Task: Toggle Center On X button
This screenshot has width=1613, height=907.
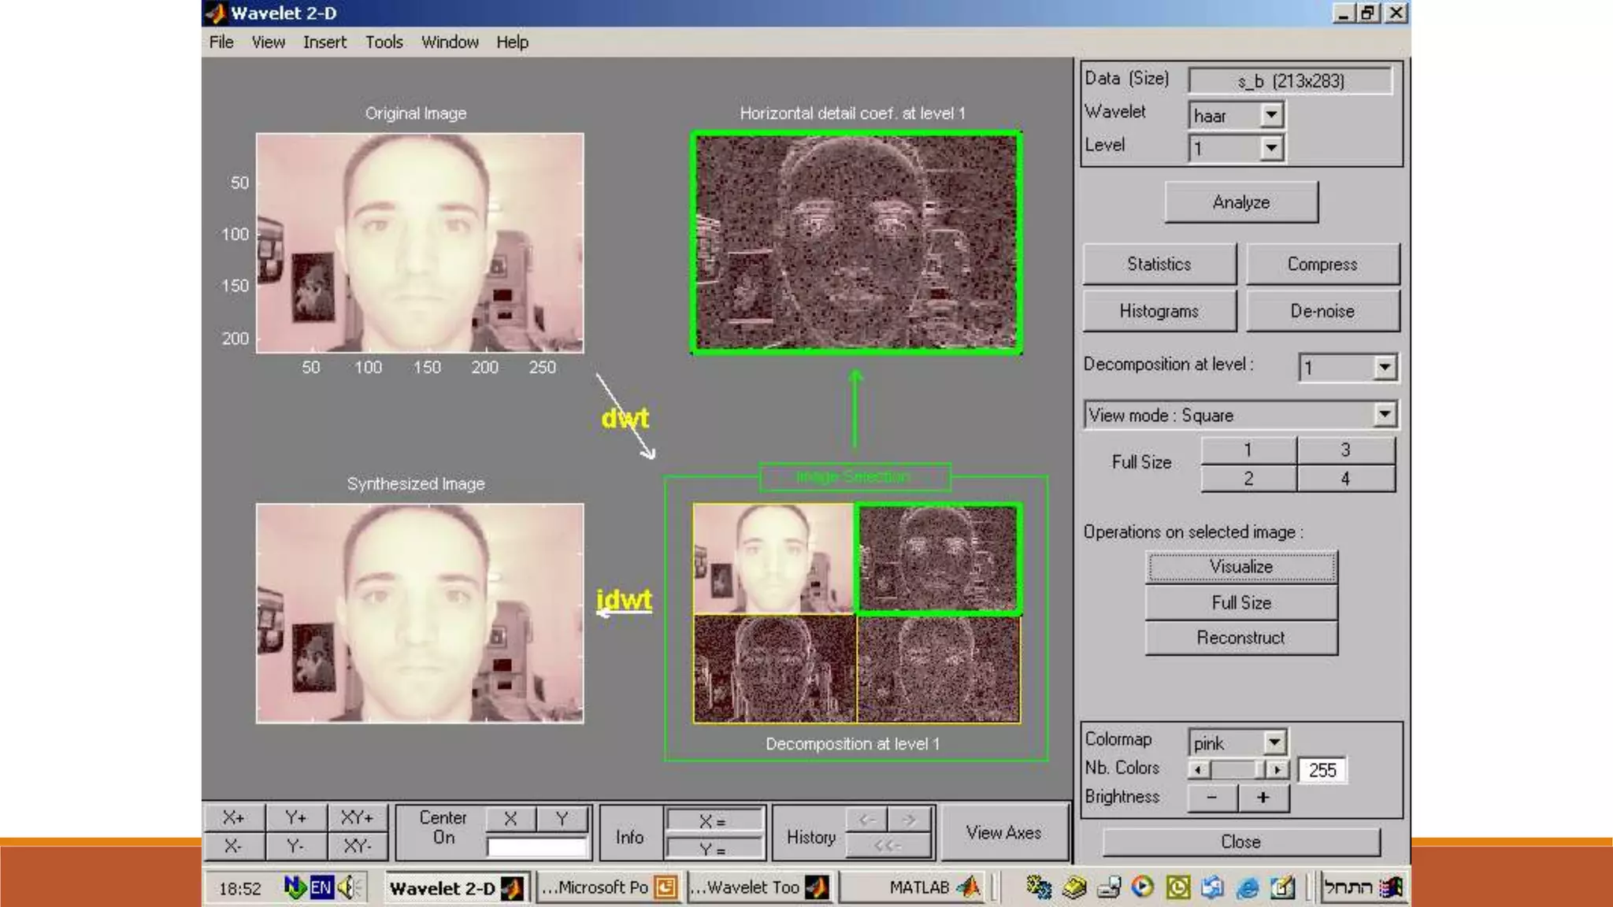Action: coord(510,819)
